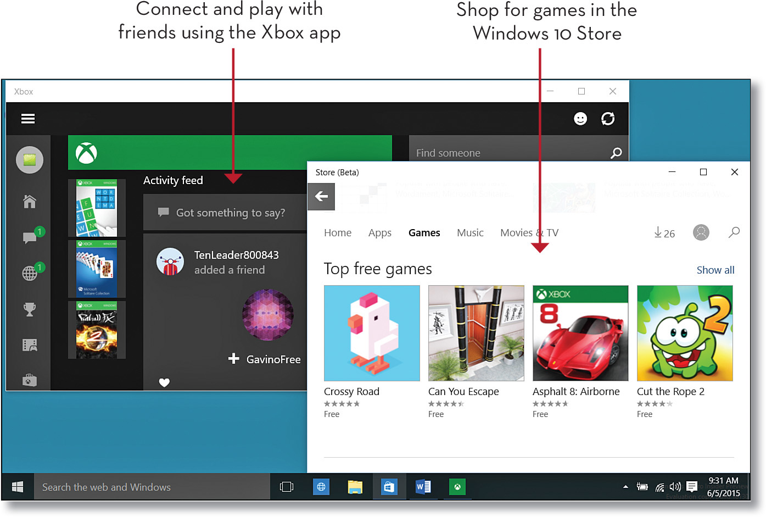This screenshot has width=766, height=517.
Task: Open the Xbox profile avatar in sidebar
Action: pos(30,160)
